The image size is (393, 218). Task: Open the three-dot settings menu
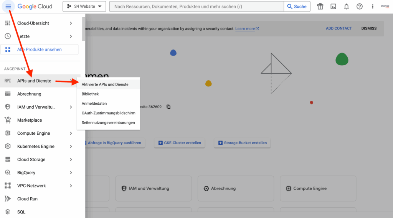coord(372,7)
